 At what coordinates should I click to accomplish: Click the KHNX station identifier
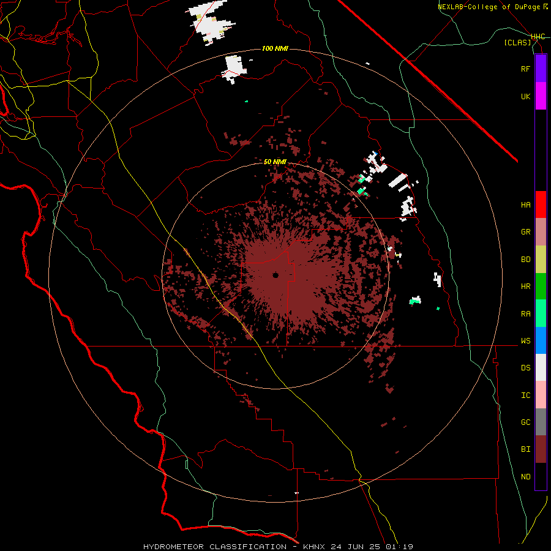click(314, 547)
